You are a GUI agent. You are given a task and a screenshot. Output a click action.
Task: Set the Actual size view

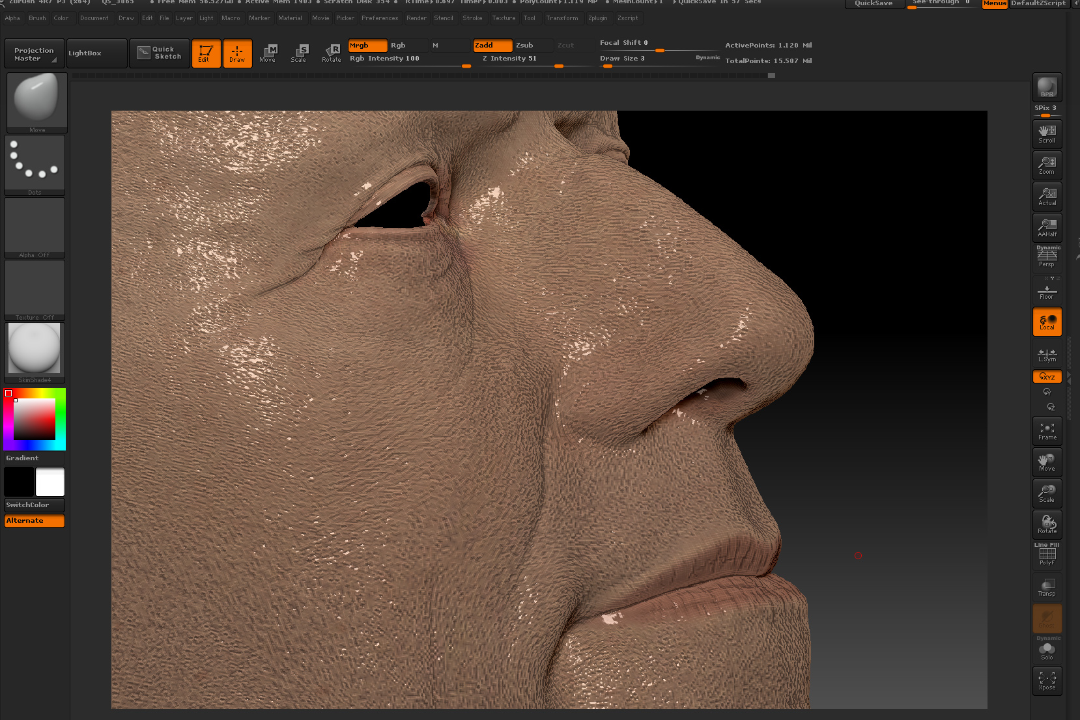(x=1047, y=197)
